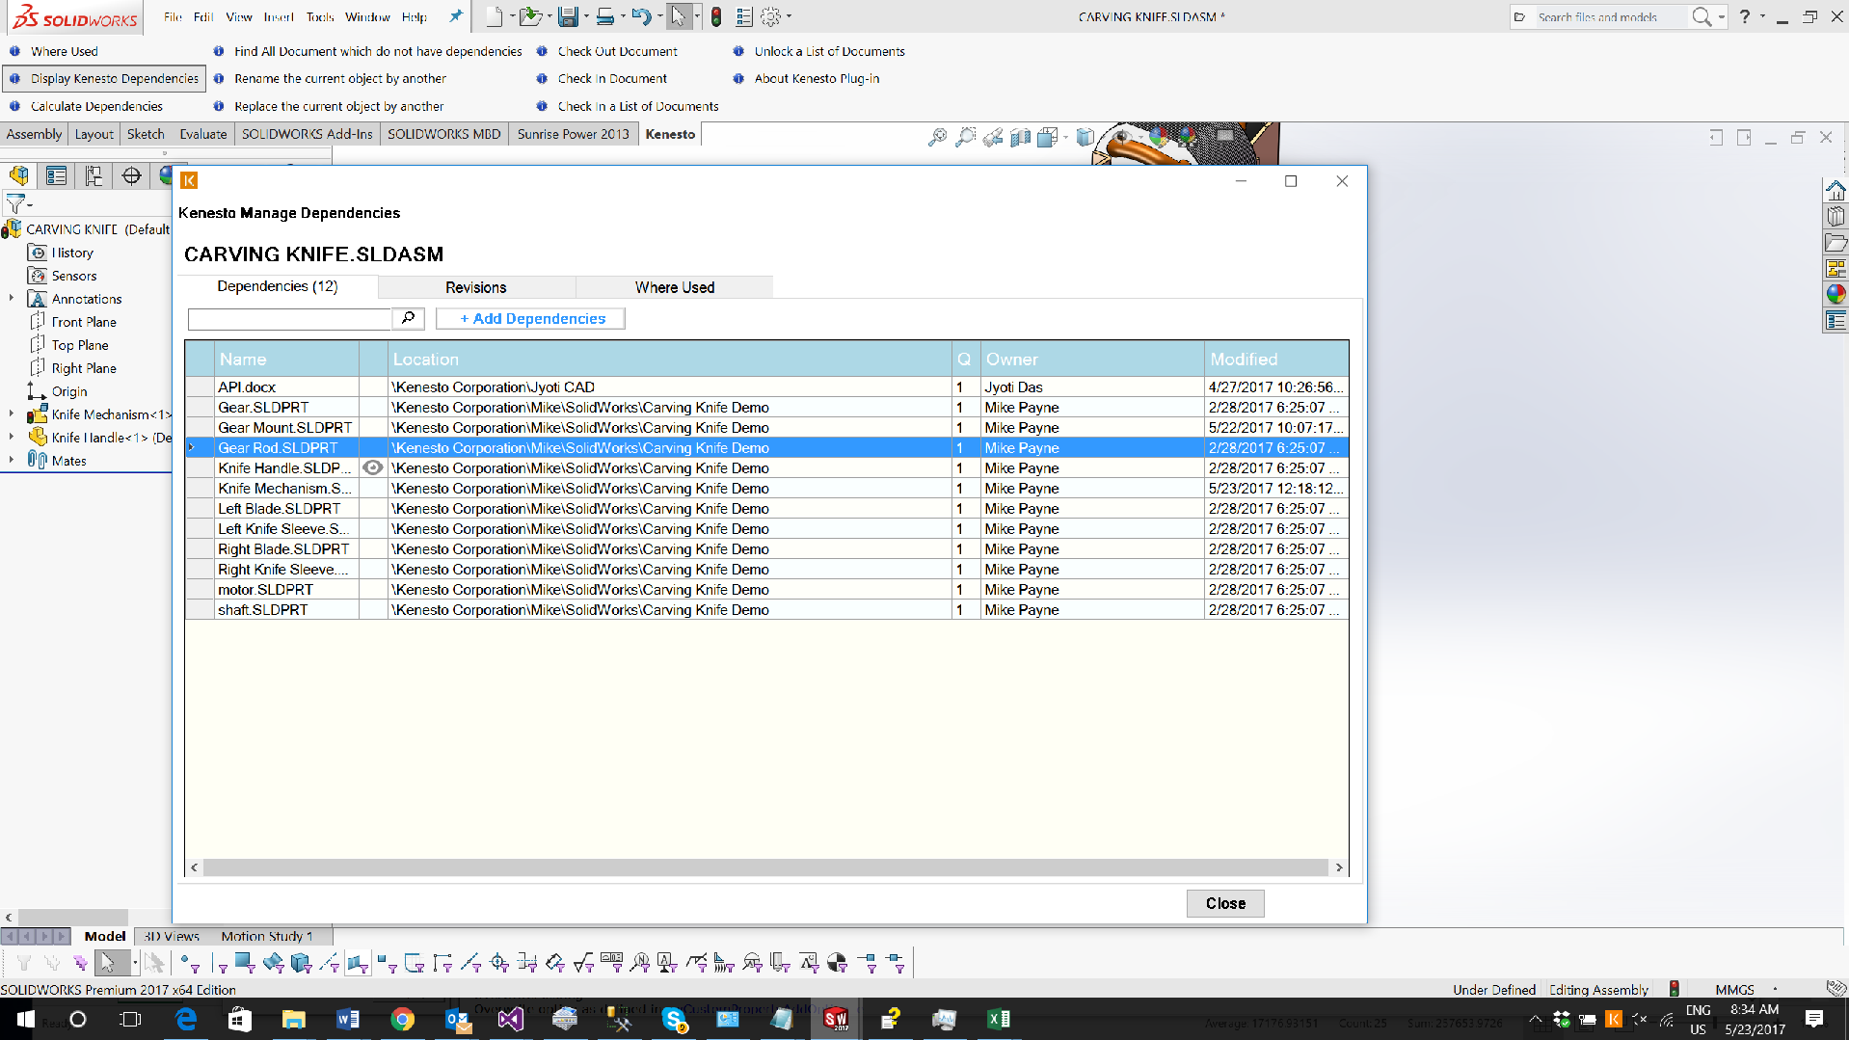Screen dimensions: 1849x1040
Task: Open the Save dropdown arrow in toolbar
Action: [585, 16]
